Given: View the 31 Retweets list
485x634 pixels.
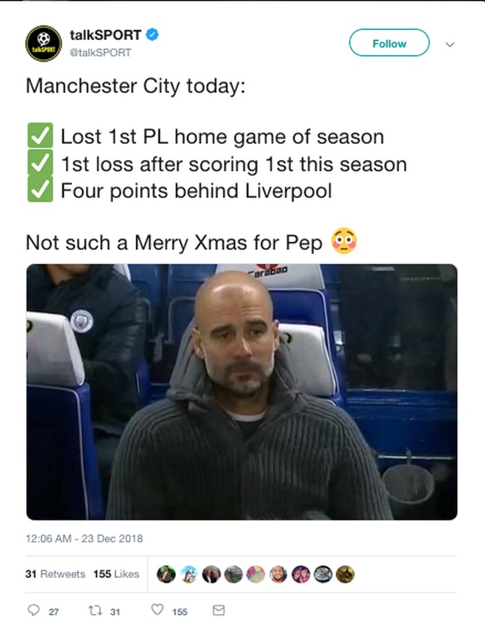Looking at the screenshot, I should [x=55, y=574].
